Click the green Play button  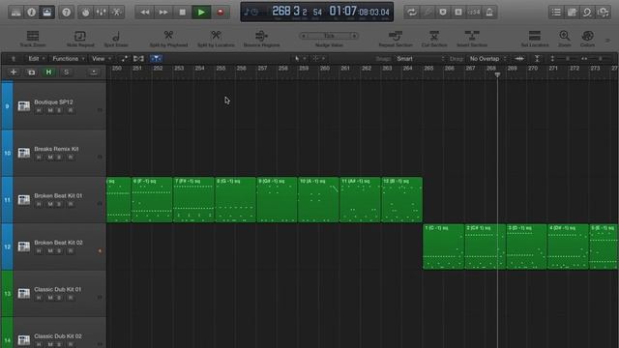(x=201, y=13)
